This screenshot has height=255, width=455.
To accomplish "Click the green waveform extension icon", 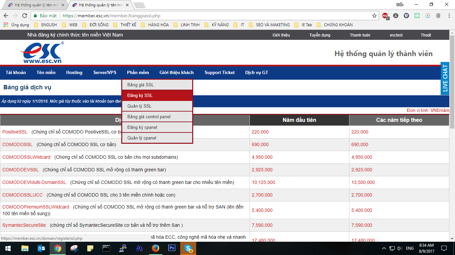I will click(417, 16).
